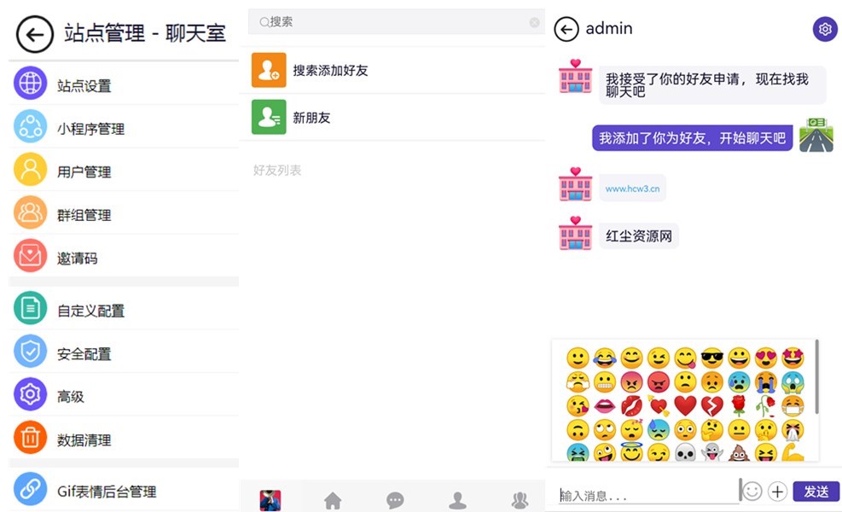Go back from the 站点管理 page
Image resolution: width=842 pixels, height=512 pixels.
coord(35,35)
